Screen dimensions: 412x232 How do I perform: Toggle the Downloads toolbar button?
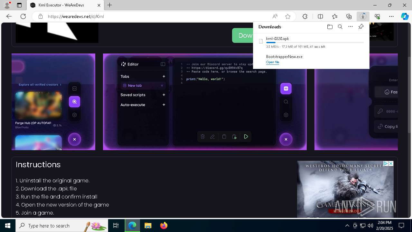point(363,16)
